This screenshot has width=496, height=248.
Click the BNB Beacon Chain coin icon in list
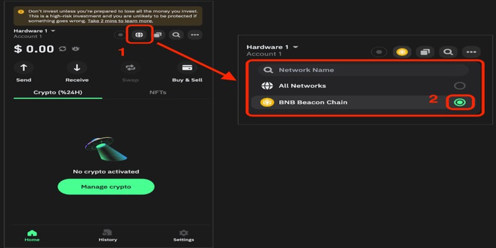tap(267, 102)
